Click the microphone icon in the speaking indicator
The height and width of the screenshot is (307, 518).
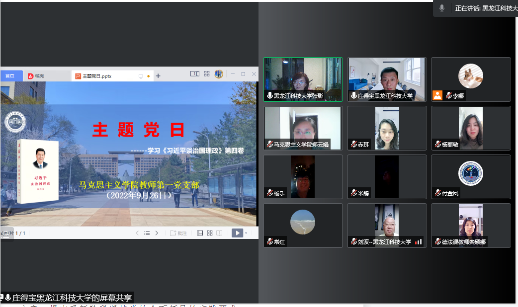tap(441, 8)
